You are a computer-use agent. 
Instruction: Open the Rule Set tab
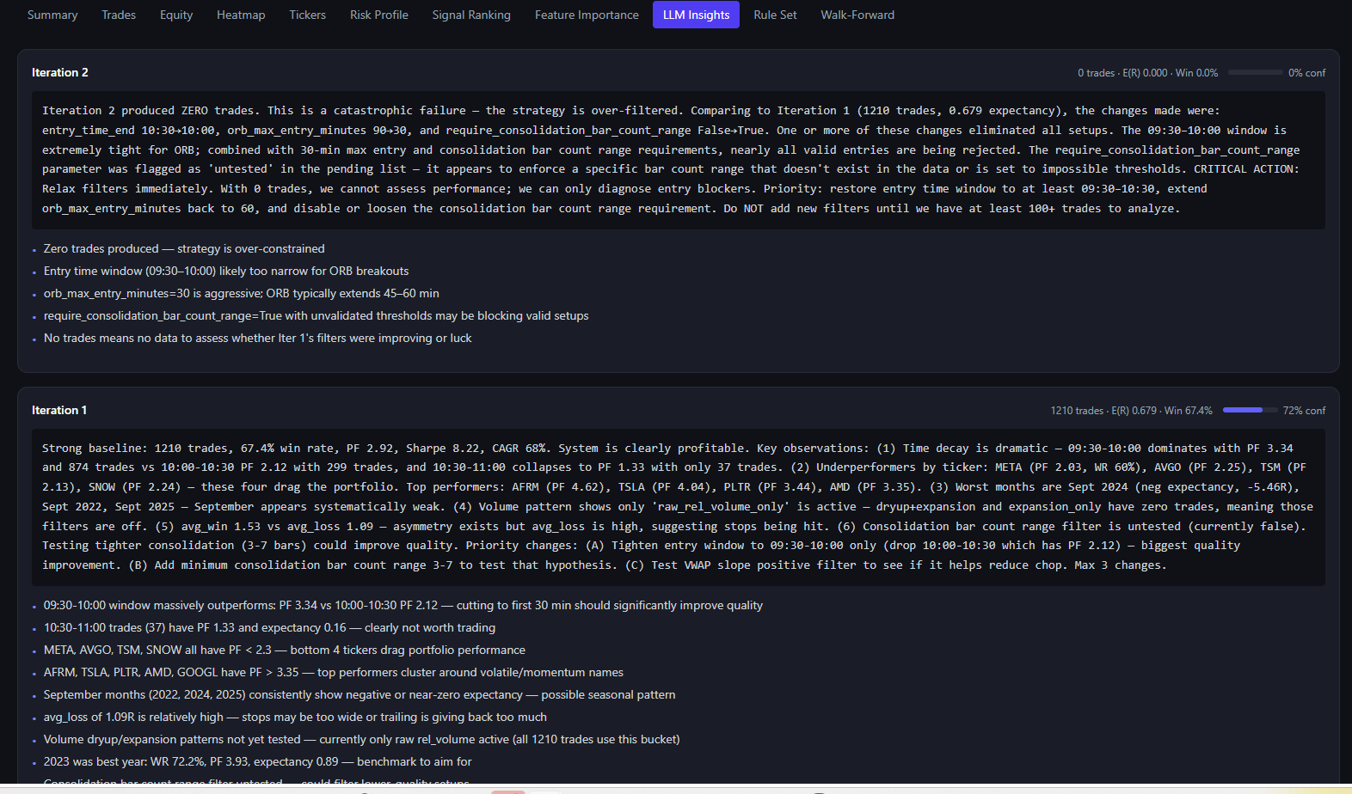[775, 15]
